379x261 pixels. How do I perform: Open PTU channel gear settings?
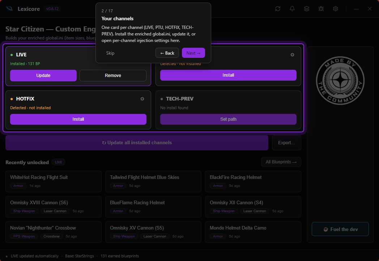coord(293,55)
